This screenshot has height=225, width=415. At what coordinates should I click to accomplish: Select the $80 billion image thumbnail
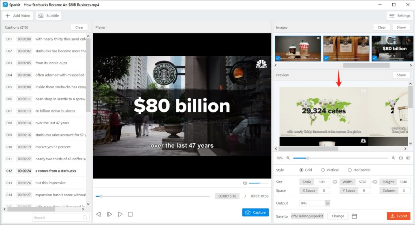pos(392,49)
